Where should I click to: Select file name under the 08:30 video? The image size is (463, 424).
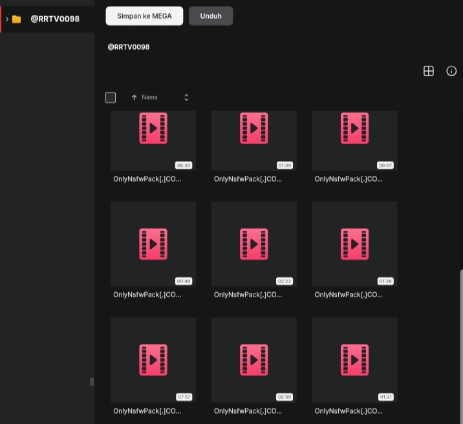(147, 179)
